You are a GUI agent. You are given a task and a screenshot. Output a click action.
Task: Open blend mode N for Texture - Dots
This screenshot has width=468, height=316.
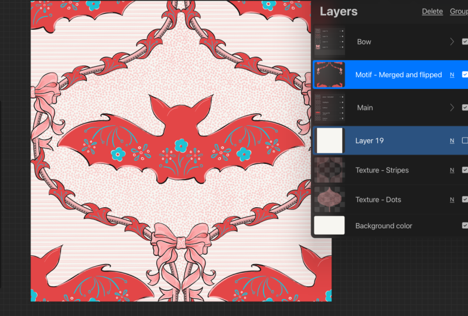(452, 200)
